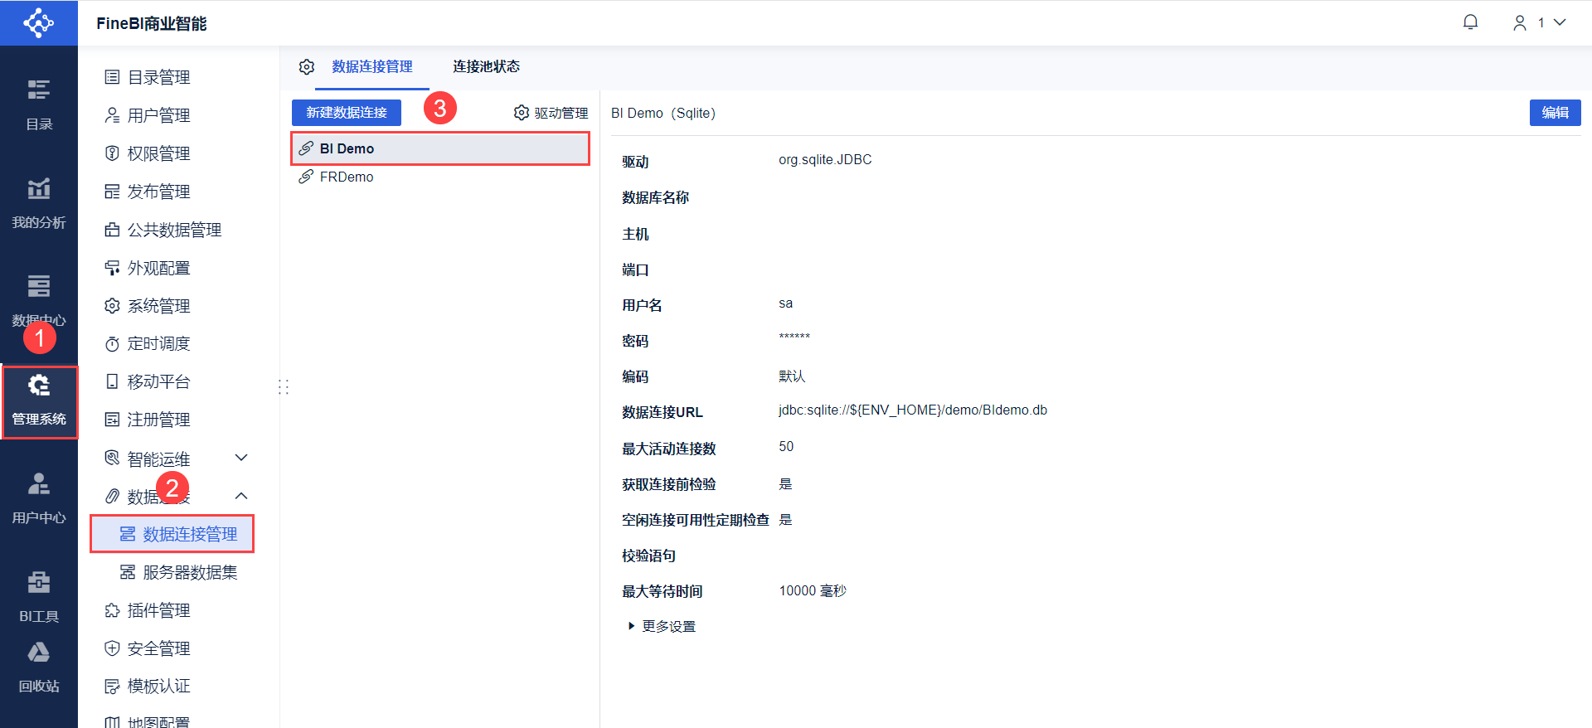Image resolution: width=1592 pixels, height=728 pixels.
Task: Click the BI Demo (Sqlite) title
Action: click(663, 113)
